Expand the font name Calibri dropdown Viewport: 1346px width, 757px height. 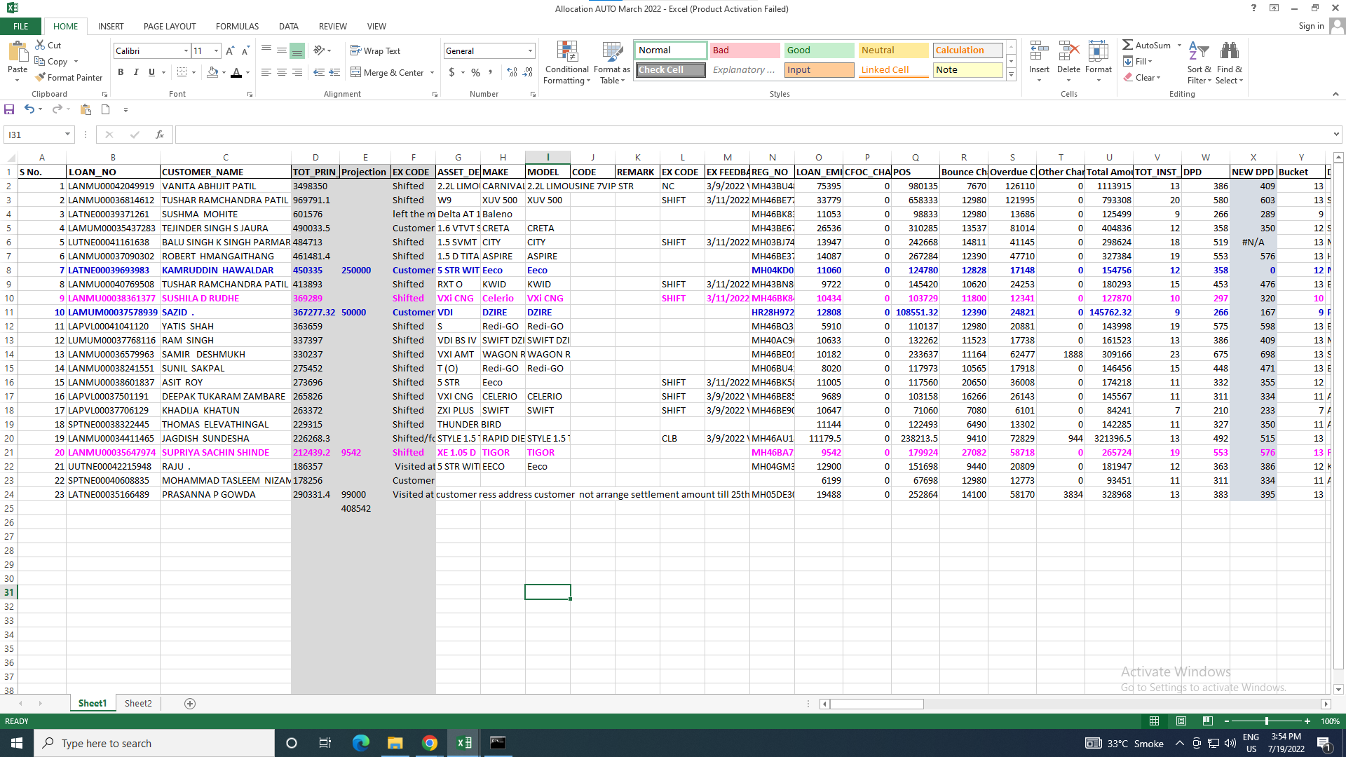point(186,51)
